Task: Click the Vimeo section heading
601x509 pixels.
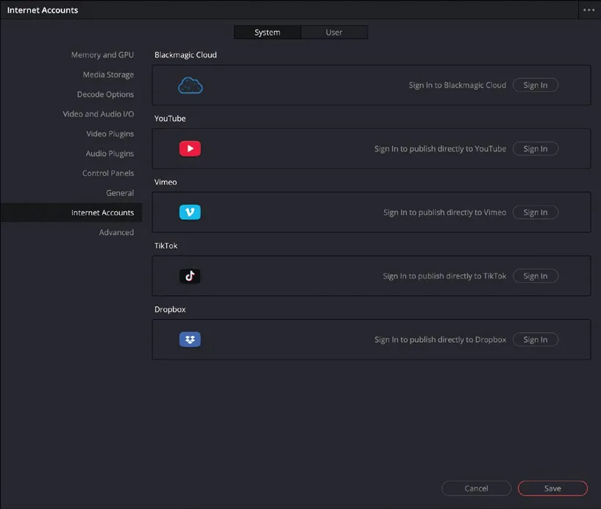Action: pos(166,182)
